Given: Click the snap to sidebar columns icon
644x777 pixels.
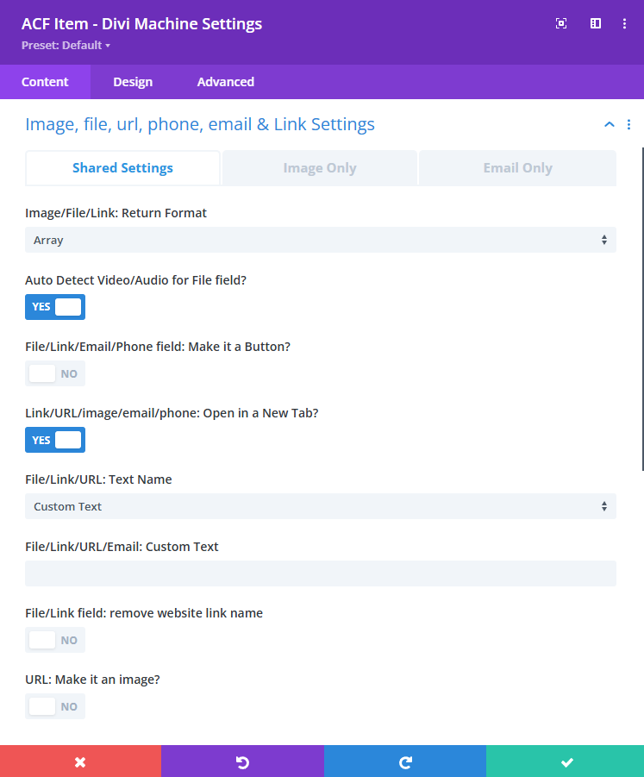Looking at the screenshot, I should [x=596, y=23].
